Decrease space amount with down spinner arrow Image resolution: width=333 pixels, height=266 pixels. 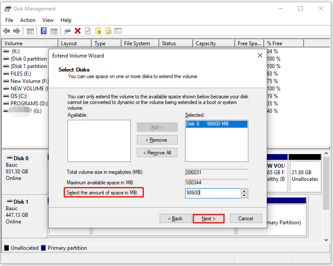tap(244, 195)
